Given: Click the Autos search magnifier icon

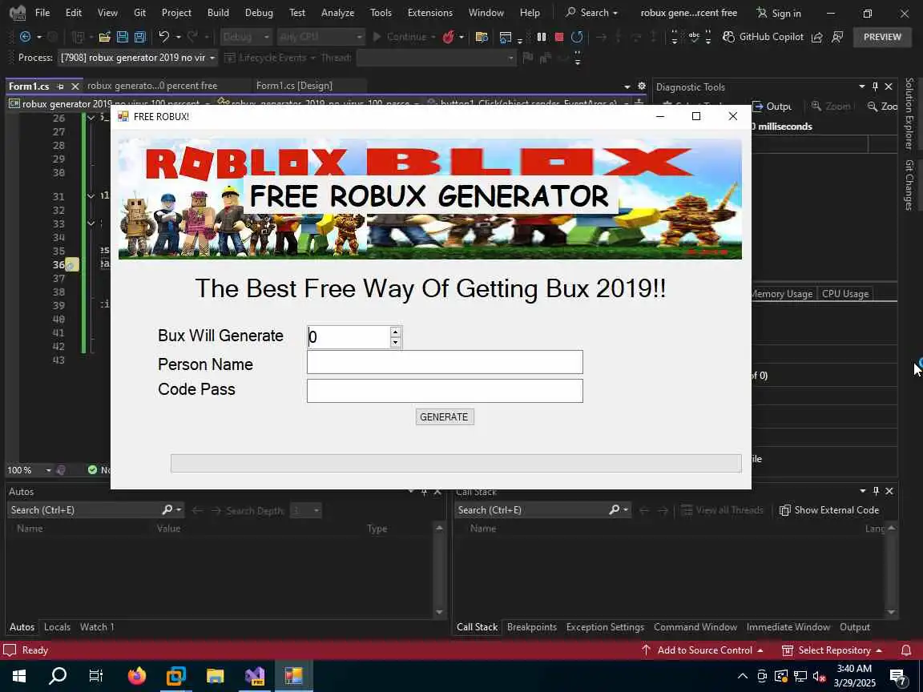Looking at the screenshot, I should coord(167,509).
